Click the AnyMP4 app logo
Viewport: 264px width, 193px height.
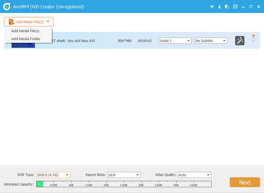click(x=7, y=7)
